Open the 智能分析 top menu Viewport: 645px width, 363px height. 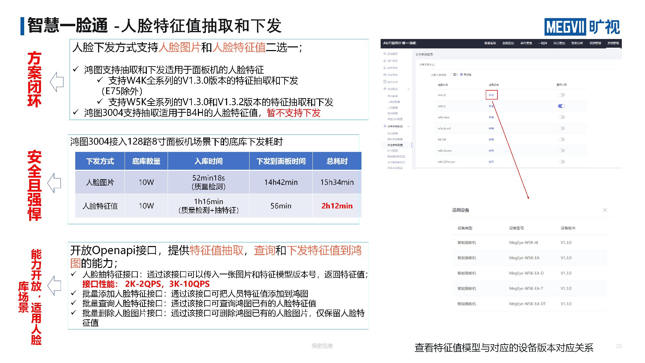[x=577, y=43]
